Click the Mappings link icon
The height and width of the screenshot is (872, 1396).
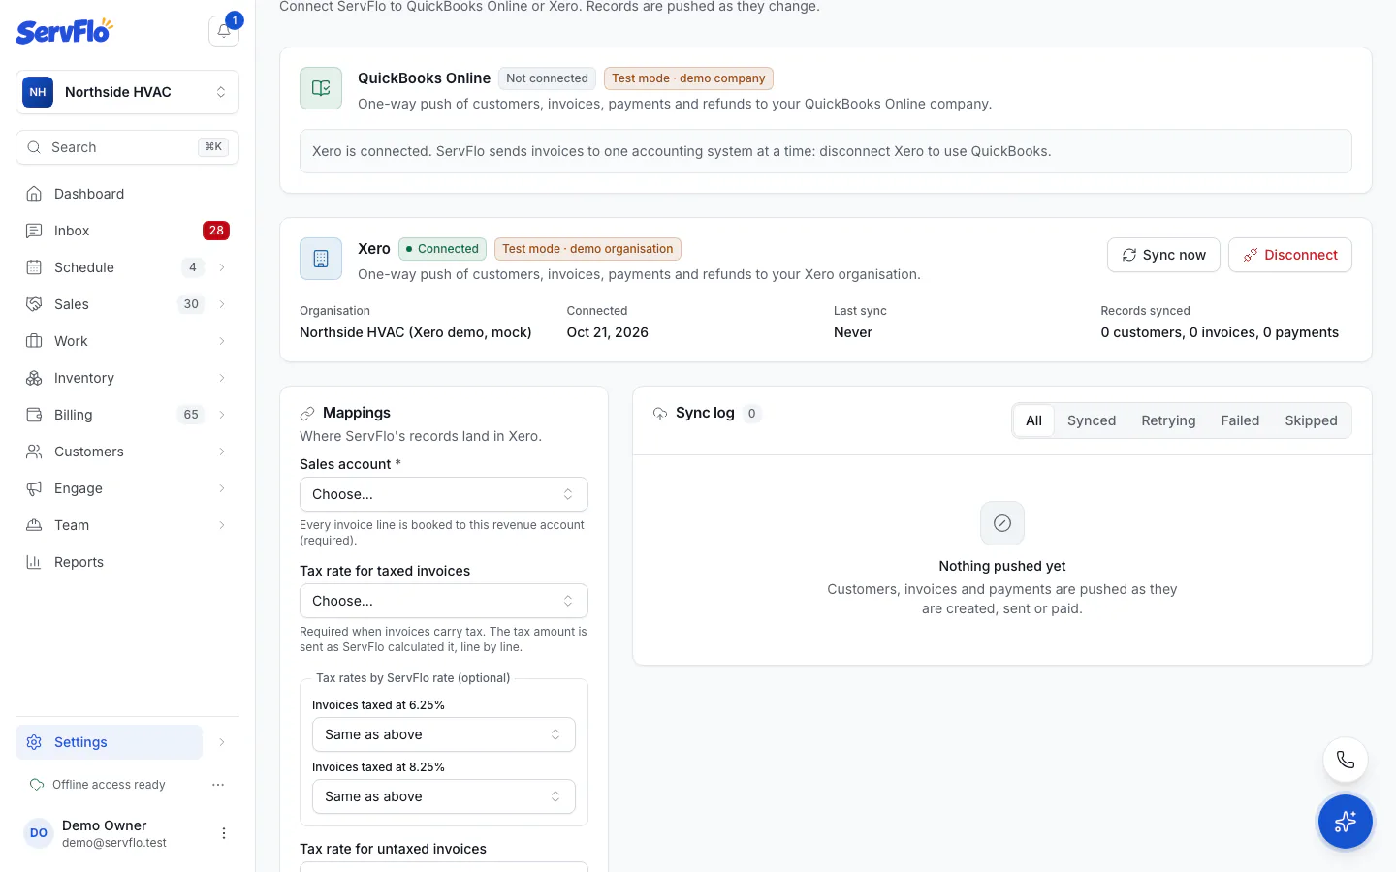tap(307, 414)
